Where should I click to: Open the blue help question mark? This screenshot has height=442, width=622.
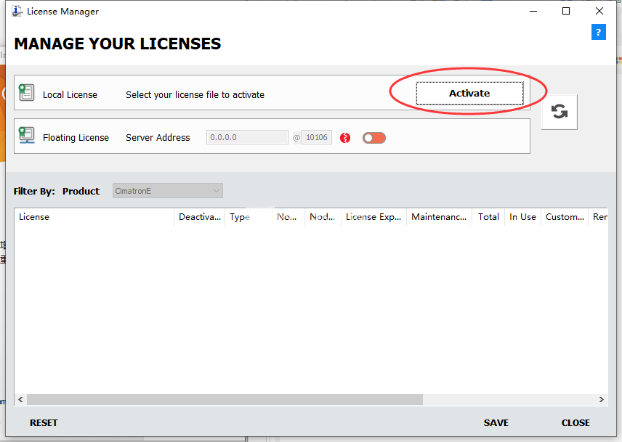598,32
